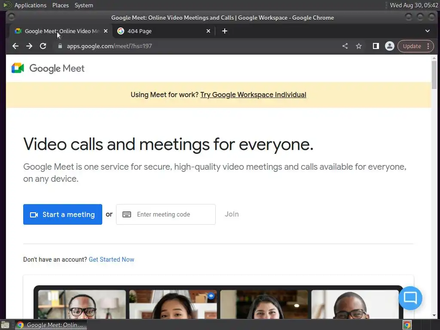The height and width of the screenshot is (330, 440).
Task: Click the show desktop icon in taskbar
Action: point(5,325)
